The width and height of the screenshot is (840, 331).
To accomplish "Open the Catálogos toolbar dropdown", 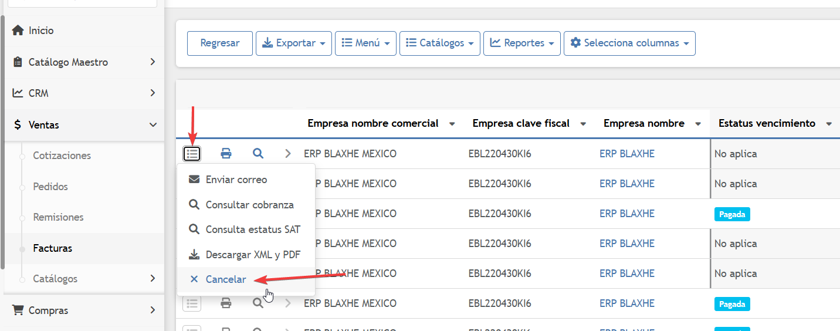I will (440, 43).
